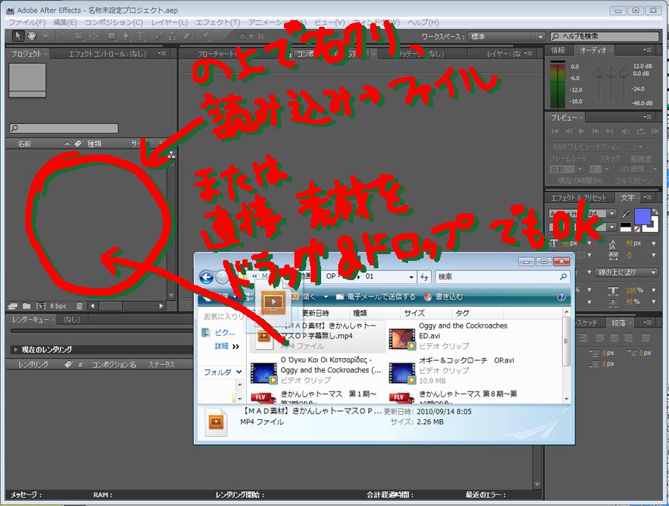This screenshot has height=506, width=669.
Task: Jump to last frame in Preview panel
Action: point(610,132)
